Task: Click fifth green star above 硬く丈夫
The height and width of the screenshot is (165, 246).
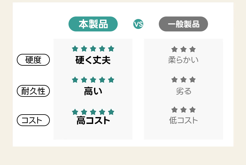Action: click(111, 49)
